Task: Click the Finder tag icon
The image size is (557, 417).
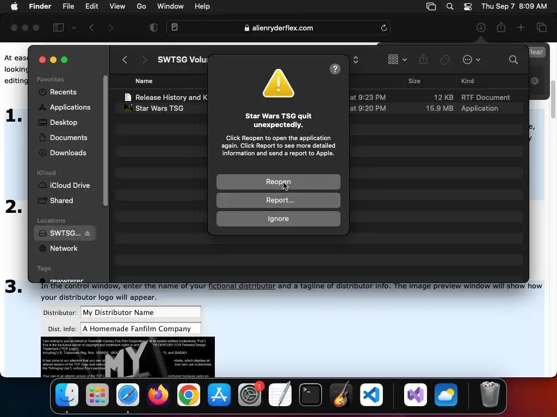Action: 444,60
